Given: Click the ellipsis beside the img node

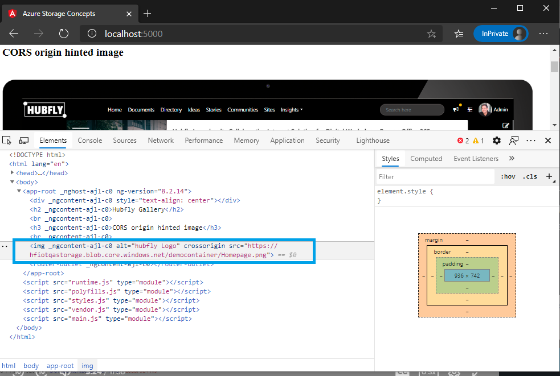Looking at the screenshot, I should pos(5,246).
